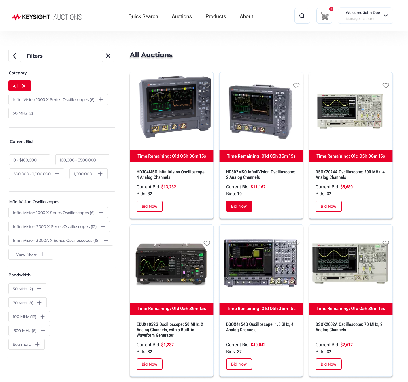Click the $40,042 current bid value

(258, 345)
